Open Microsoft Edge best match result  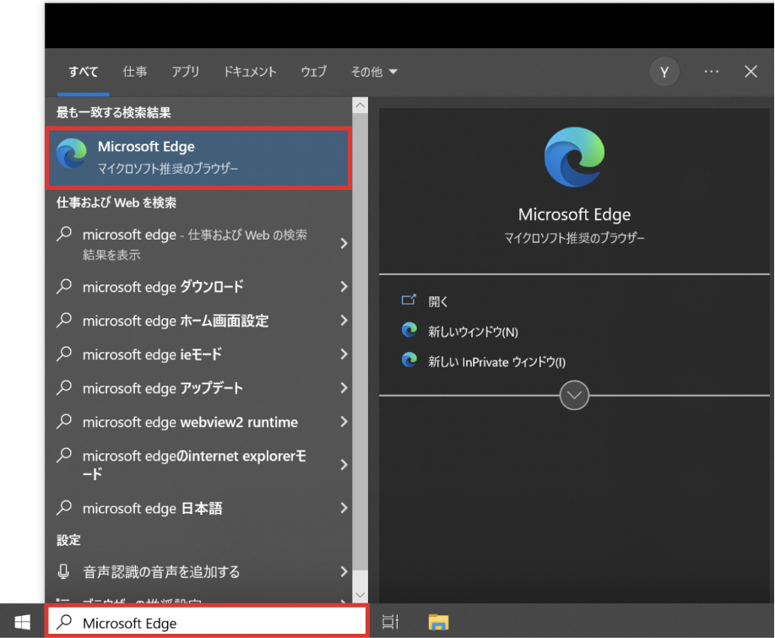point(198,158)
